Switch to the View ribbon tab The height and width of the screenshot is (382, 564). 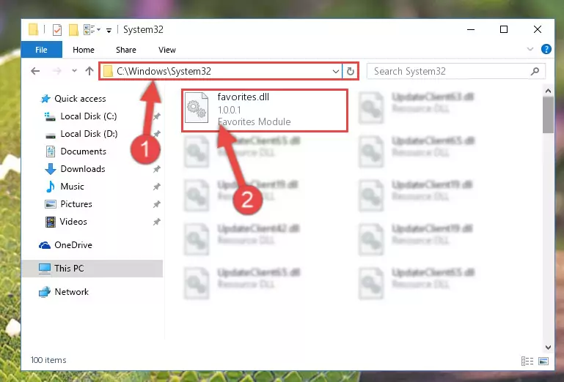click(x=167, y=50)
